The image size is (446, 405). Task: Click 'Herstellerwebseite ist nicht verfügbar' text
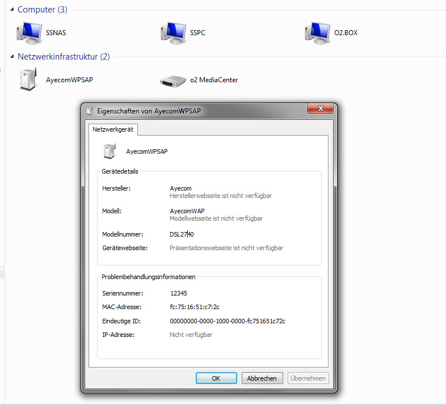click(x=221, y=196)
